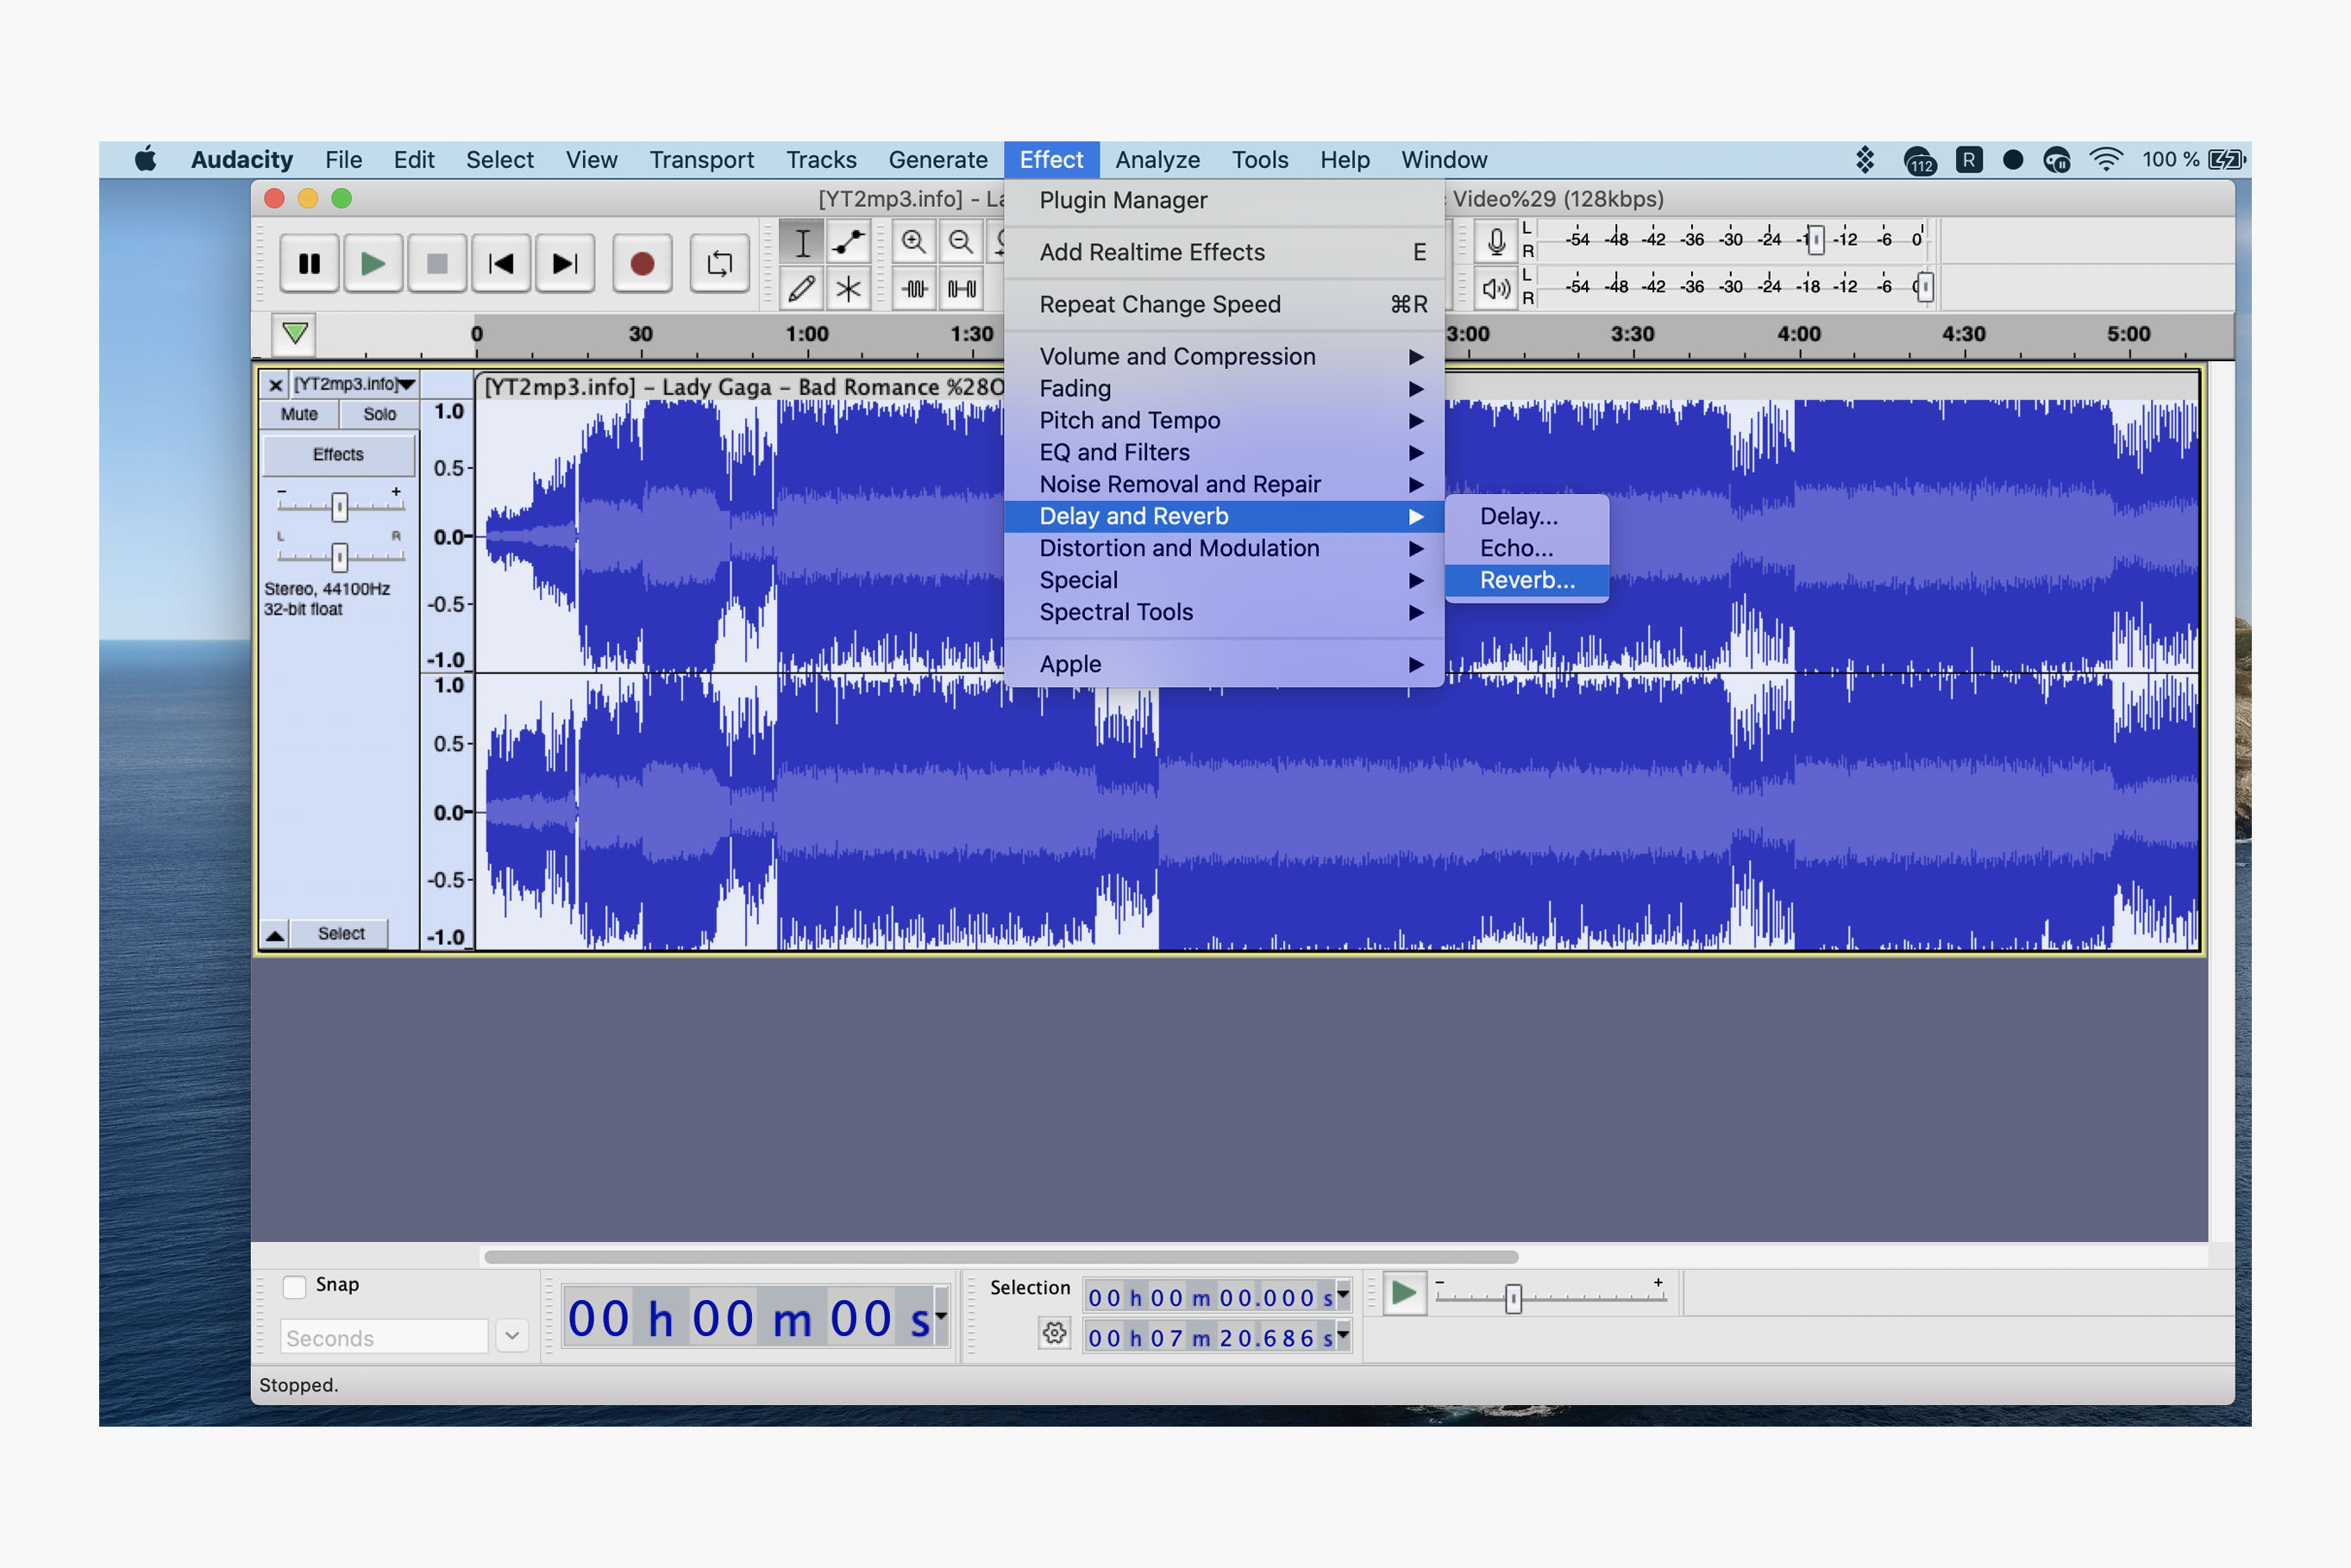
Task: Expand Distortion and Modulation submenu
Action: click(x=1225, y=548)
